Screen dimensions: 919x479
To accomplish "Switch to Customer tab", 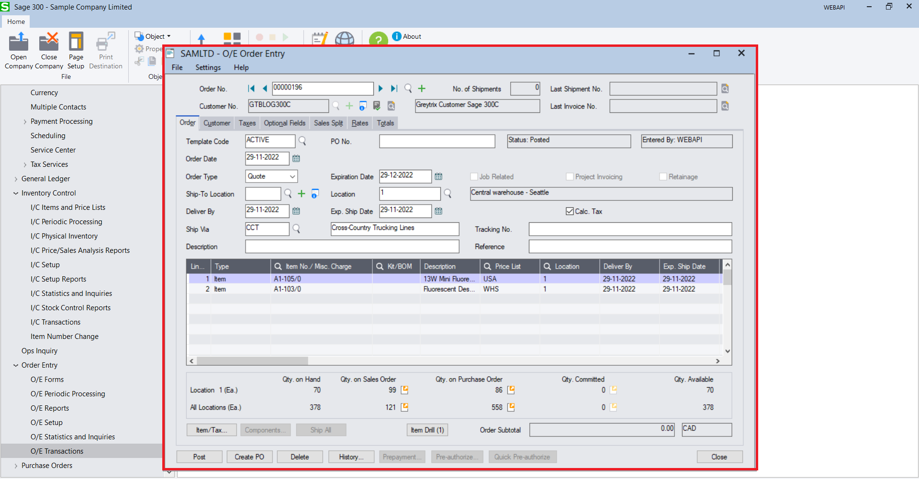I will point(217,123).
